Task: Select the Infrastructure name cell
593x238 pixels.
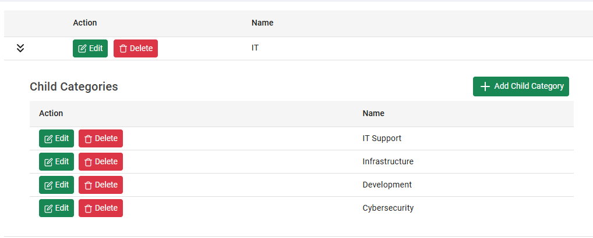Action: [388, 161]
